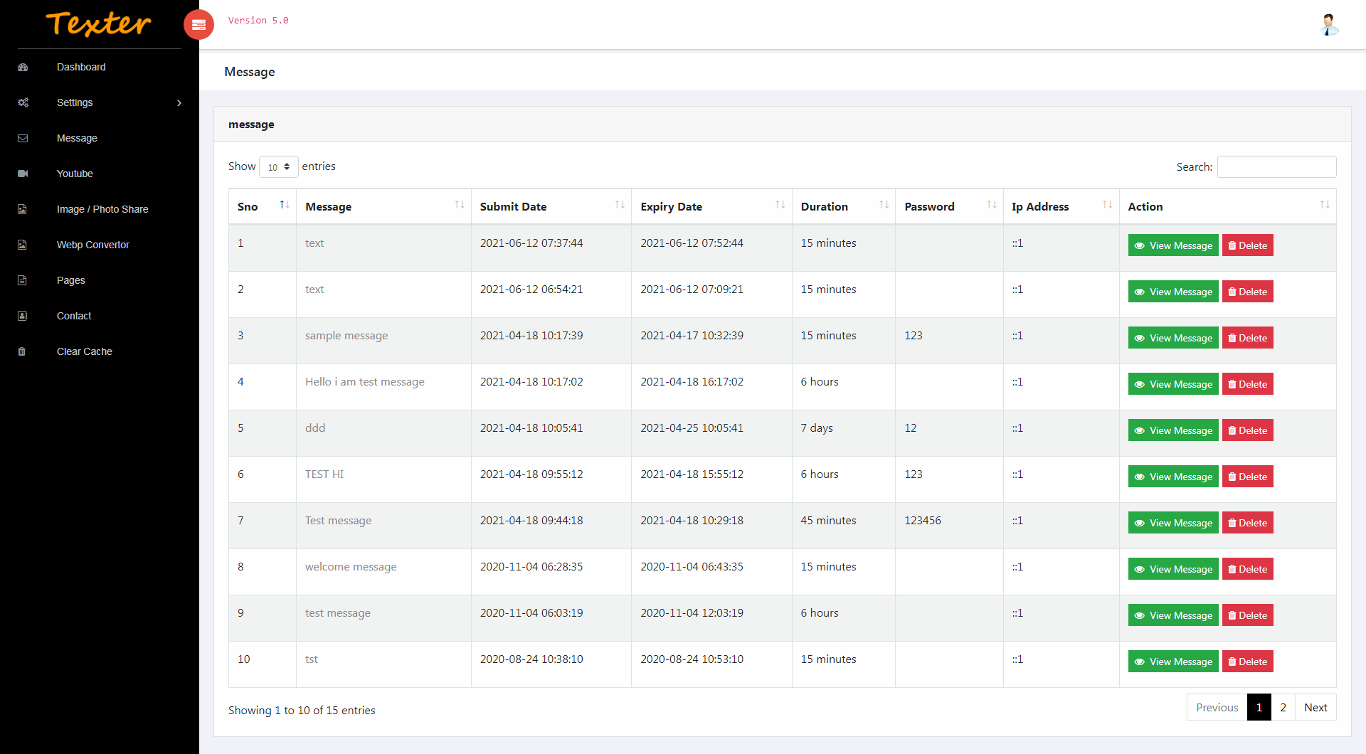This screenshot has height=754, width=1366.
Task: View message for 'sample message' row
Action: pyautogui.click(x=1172, y=338)
